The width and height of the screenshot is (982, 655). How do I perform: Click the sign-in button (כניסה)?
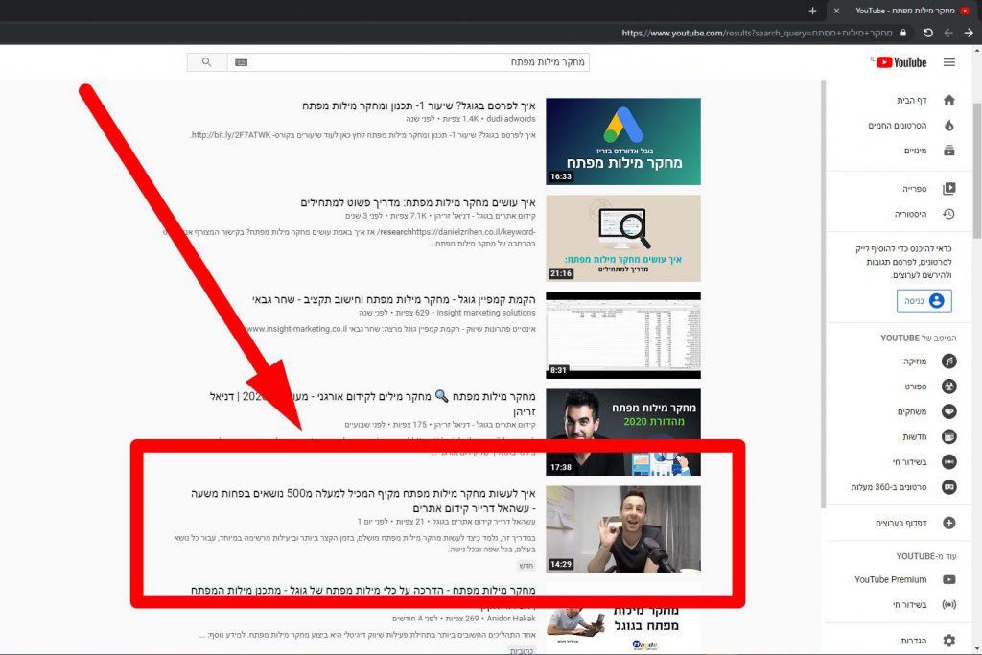pyautogui.click(x=924, y=300)
